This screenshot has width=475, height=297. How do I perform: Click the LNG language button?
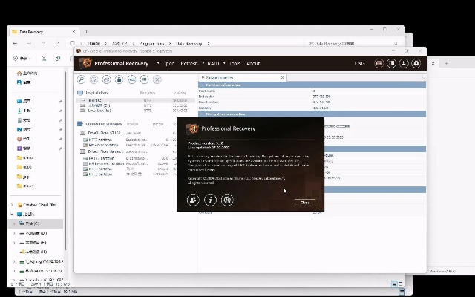[x=360, y=64]
